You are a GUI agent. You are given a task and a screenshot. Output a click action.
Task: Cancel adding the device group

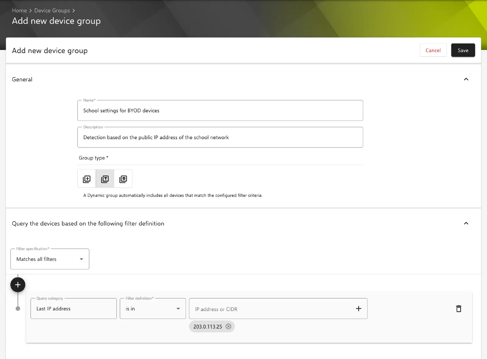(x=433, y=50)
